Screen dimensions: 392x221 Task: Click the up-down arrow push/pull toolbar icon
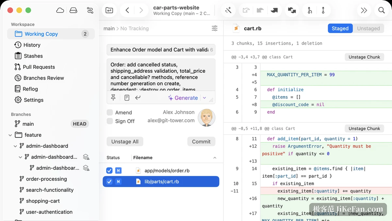[x=323, y=10]
